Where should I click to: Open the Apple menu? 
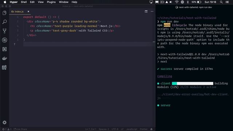pos(5,2)
